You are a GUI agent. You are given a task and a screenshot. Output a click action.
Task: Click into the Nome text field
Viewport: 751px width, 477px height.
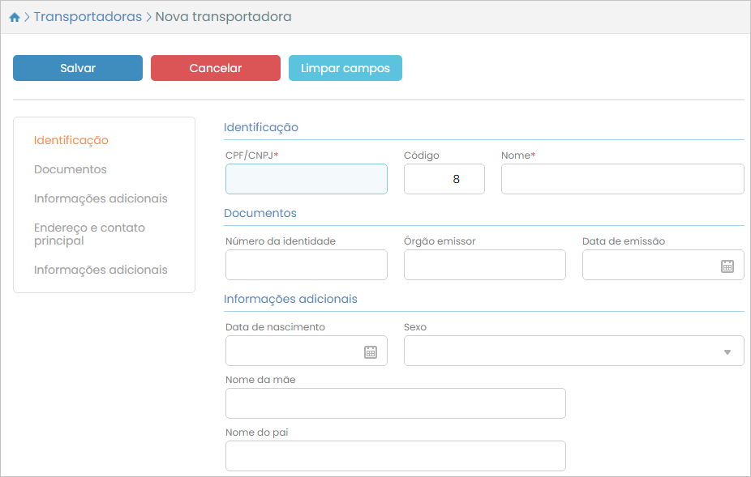622,179
